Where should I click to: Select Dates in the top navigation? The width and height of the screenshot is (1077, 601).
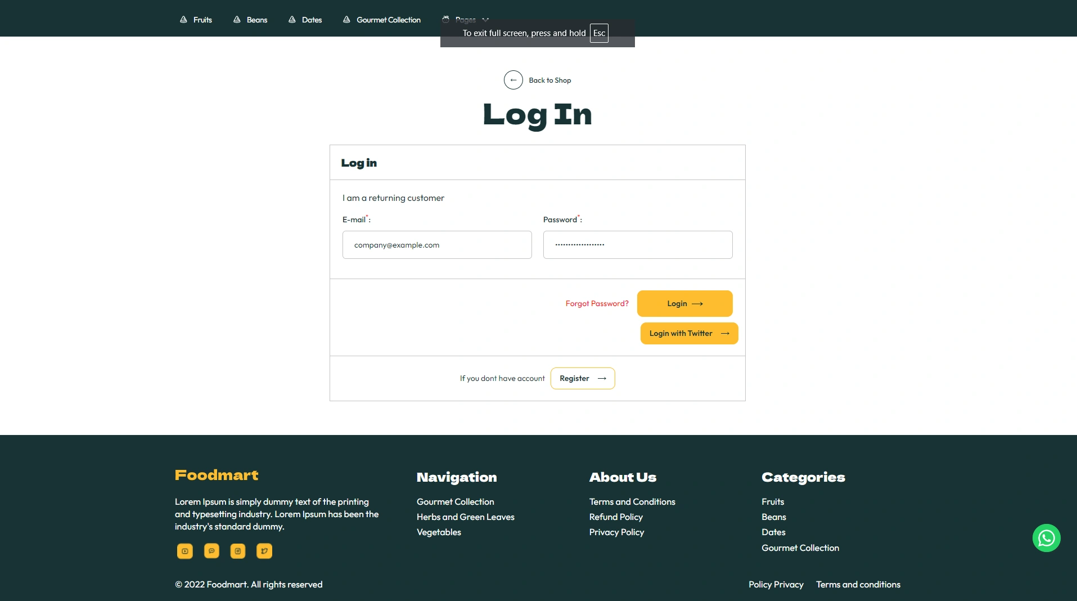(312, 20)
